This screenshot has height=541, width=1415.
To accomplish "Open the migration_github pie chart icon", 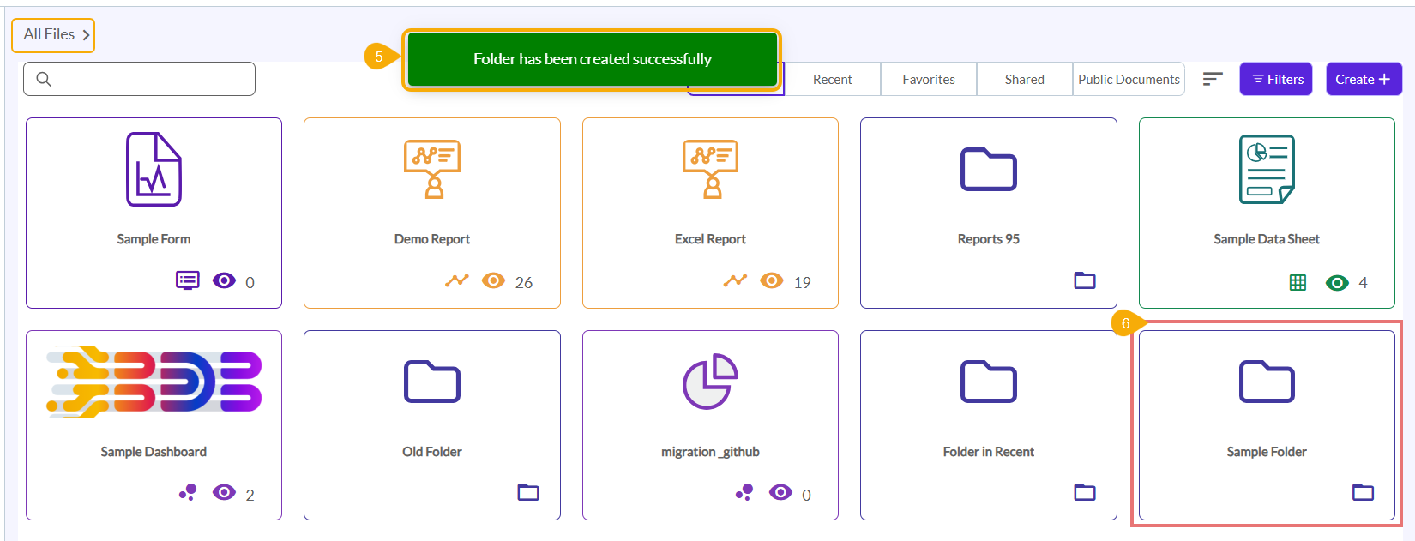I will point(710,382).
